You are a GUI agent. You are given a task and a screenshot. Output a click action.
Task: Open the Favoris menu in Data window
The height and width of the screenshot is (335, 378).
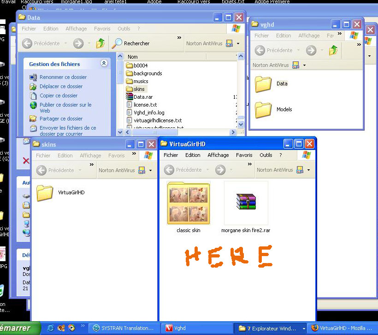[102, 29]
